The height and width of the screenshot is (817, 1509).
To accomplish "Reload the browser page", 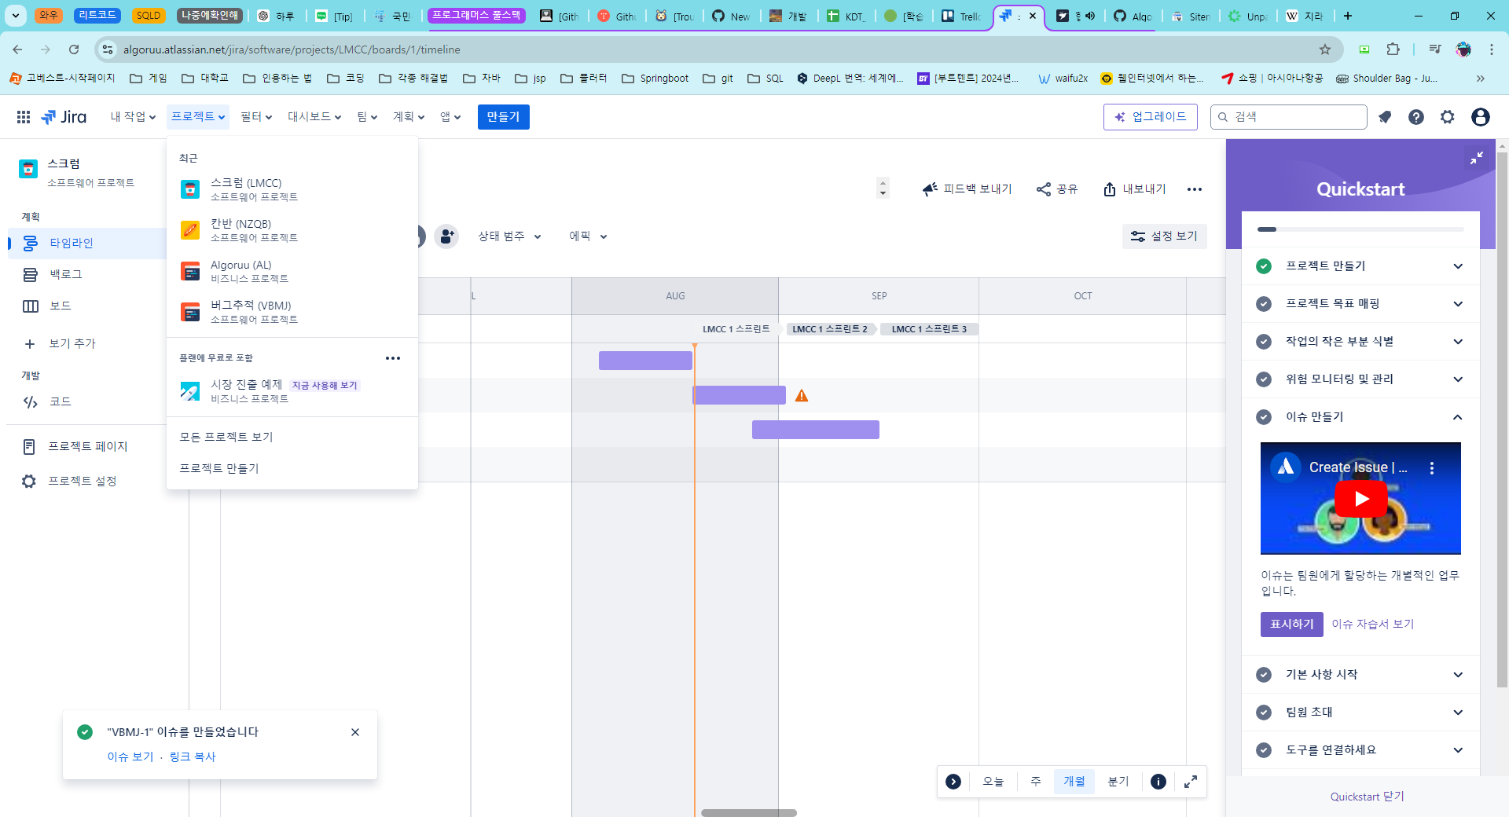I will click(x=74, y=49).
